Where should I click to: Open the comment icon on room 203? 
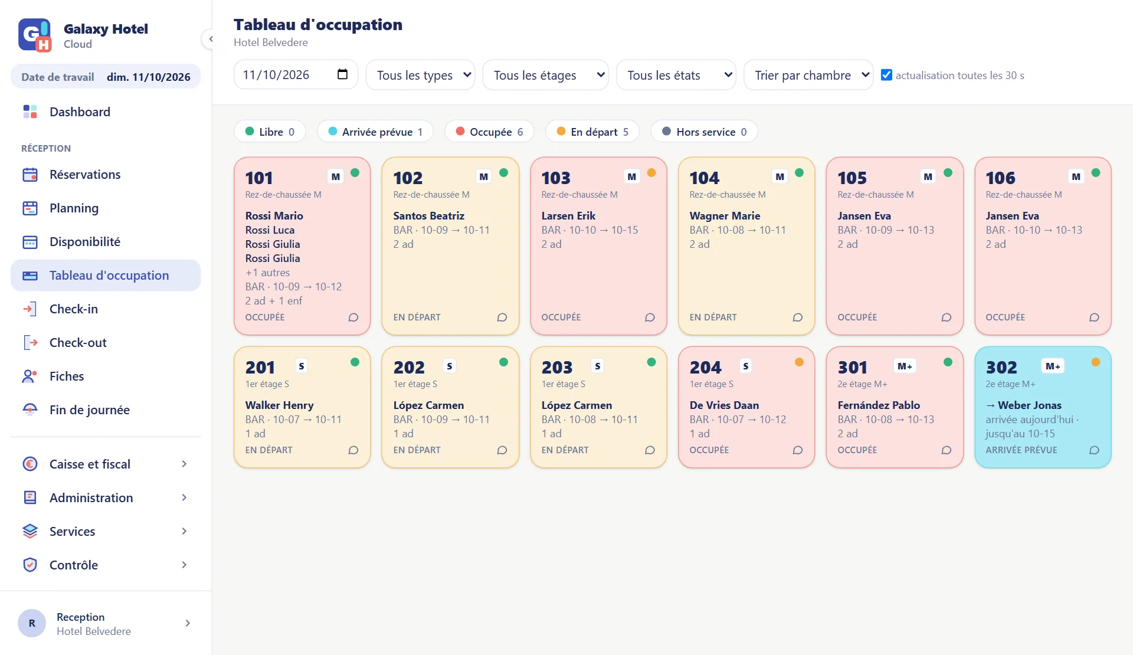(650, 450)
